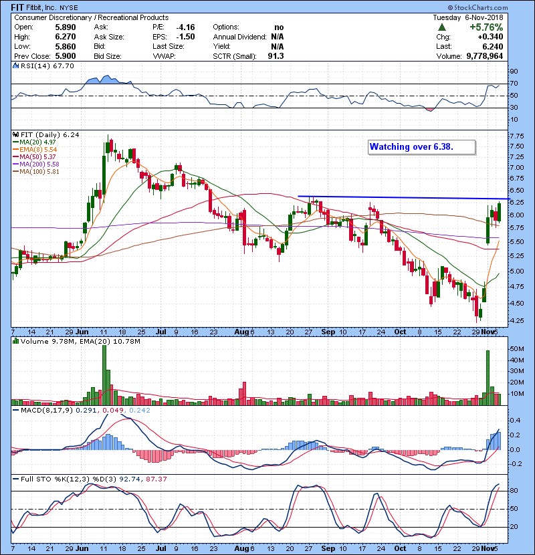The image size is (535, 555).
Task: Select the FIT ticker symbol in the title
Action: 17,7
